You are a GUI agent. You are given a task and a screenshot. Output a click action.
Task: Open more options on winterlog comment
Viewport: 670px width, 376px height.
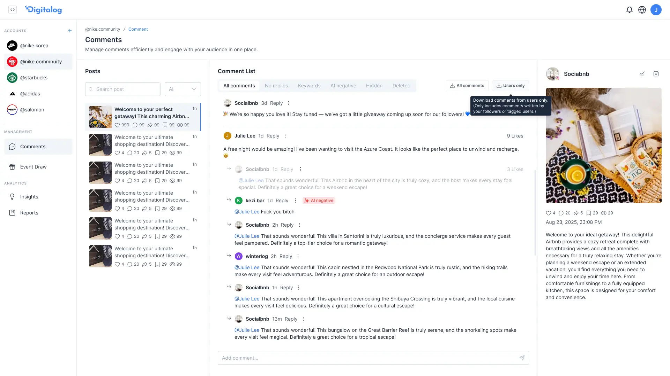pyautogui.click(x=298, y=256)
